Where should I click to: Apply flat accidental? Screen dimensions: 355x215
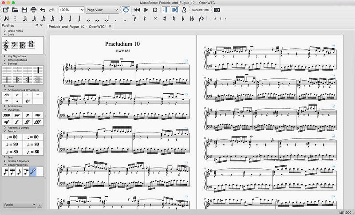183,19
